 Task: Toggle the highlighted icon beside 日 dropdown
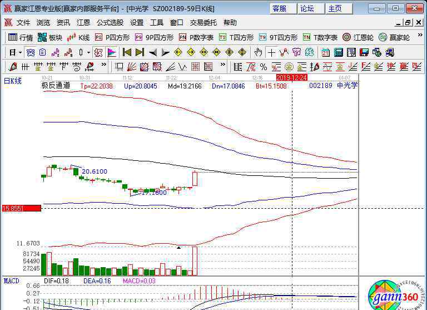(x=30, y=52)
